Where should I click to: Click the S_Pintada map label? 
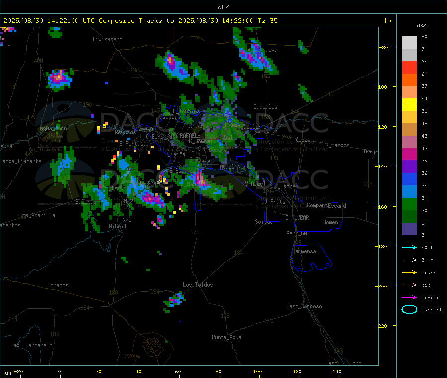click(133, 144)
